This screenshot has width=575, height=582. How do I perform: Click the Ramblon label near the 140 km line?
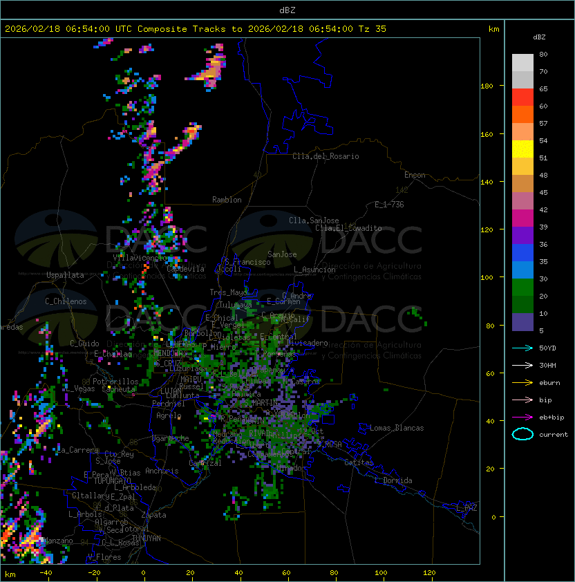[227, 200]
